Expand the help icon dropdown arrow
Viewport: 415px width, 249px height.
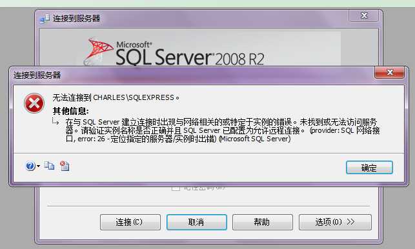click(38, 166)
